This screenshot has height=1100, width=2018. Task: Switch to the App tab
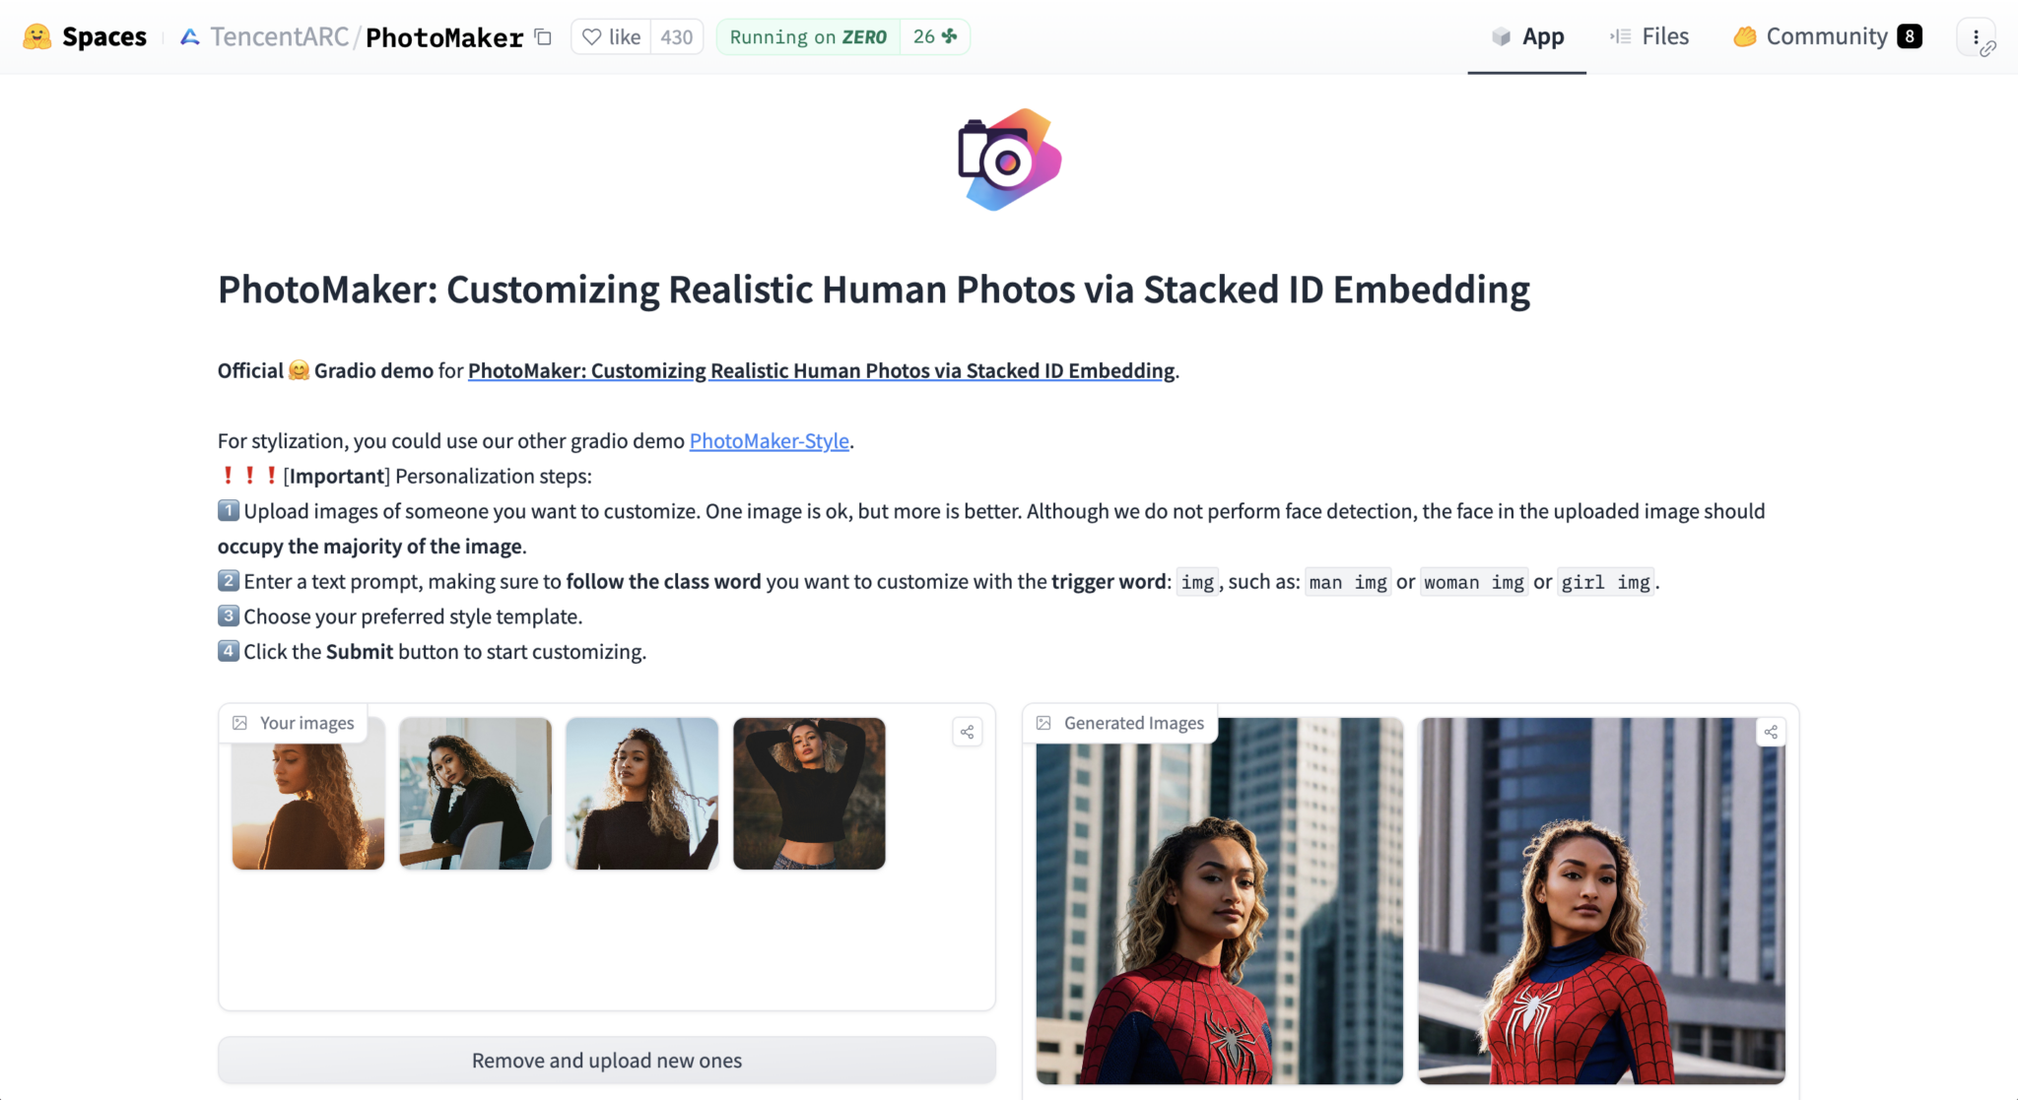[1527, 36]
